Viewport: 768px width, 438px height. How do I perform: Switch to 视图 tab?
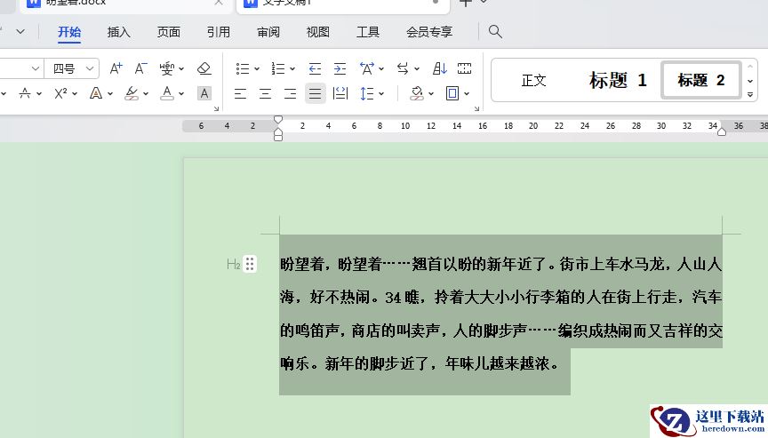318,32
